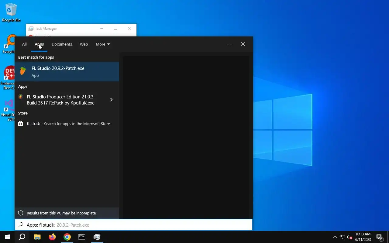
Task: Search Microsoft Store for fl studi
Action: point(67,124)
